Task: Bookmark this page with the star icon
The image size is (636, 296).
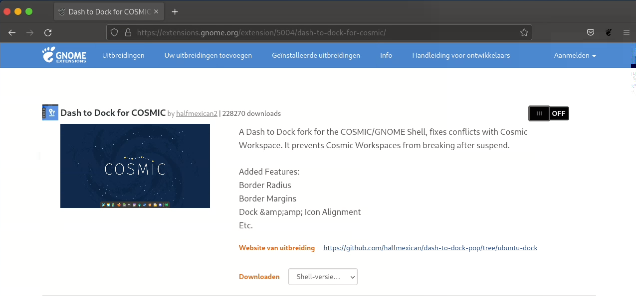Action: [524, 32]
